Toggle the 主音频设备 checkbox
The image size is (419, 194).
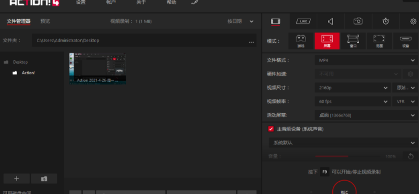click(271, 129)
